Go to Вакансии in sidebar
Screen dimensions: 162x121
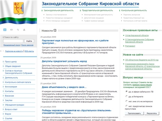tap(9, 96)
